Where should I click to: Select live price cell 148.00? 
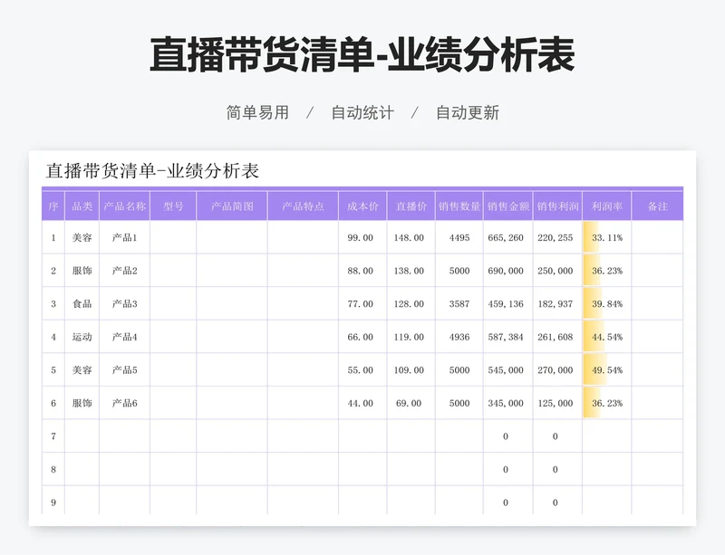click(411, 237)
